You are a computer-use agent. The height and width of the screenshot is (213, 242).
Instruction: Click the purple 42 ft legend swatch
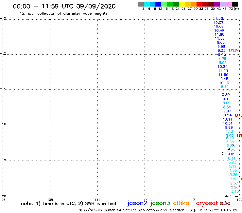[217, 4]
